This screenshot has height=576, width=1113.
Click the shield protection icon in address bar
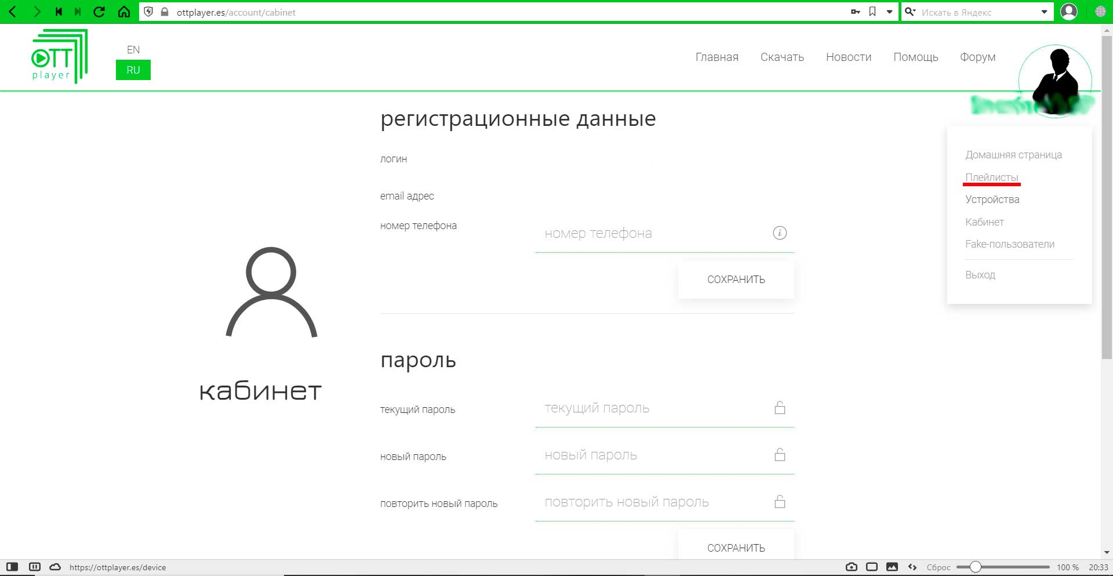148,12
